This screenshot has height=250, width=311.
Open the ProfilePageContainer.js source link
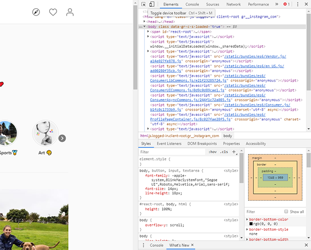190,120
